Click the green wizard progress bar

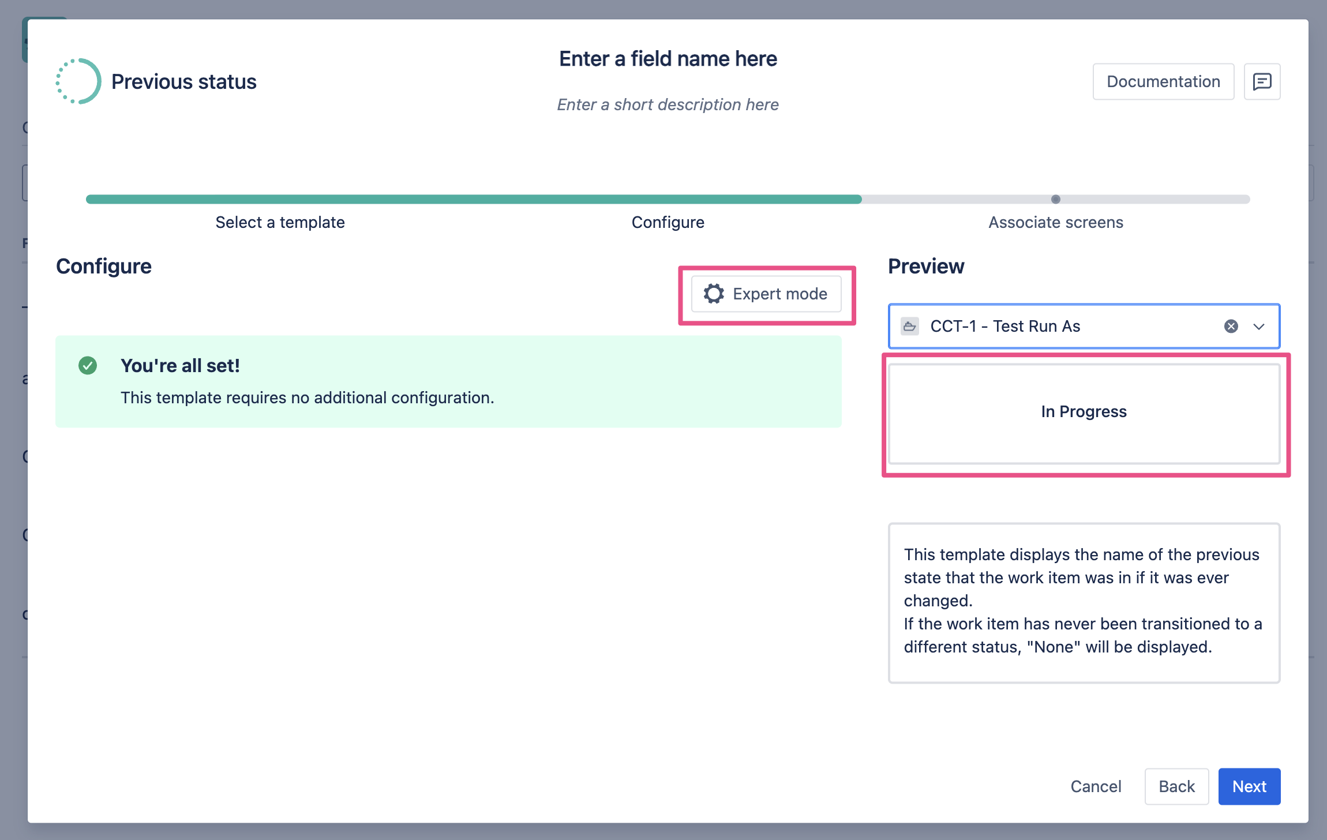click(473, 199)
